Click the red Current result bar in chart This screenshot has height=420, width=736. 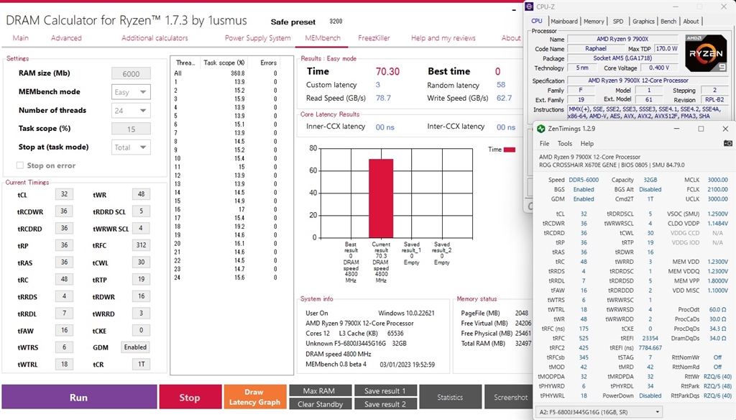381,198
